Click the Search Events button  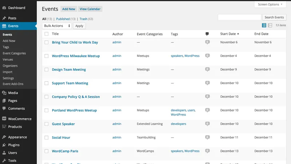coord(274,17)
